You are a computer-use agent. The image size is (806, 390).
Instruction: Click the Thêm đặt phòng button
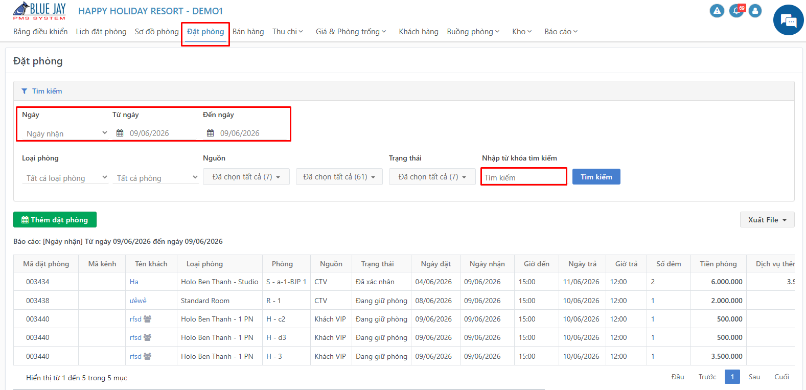(x=55, y=220)
